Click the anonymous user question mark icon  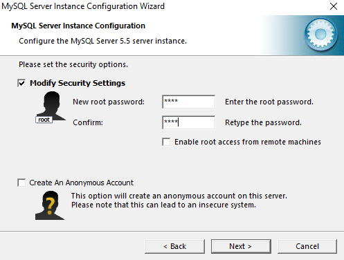(x=50, y=205)
